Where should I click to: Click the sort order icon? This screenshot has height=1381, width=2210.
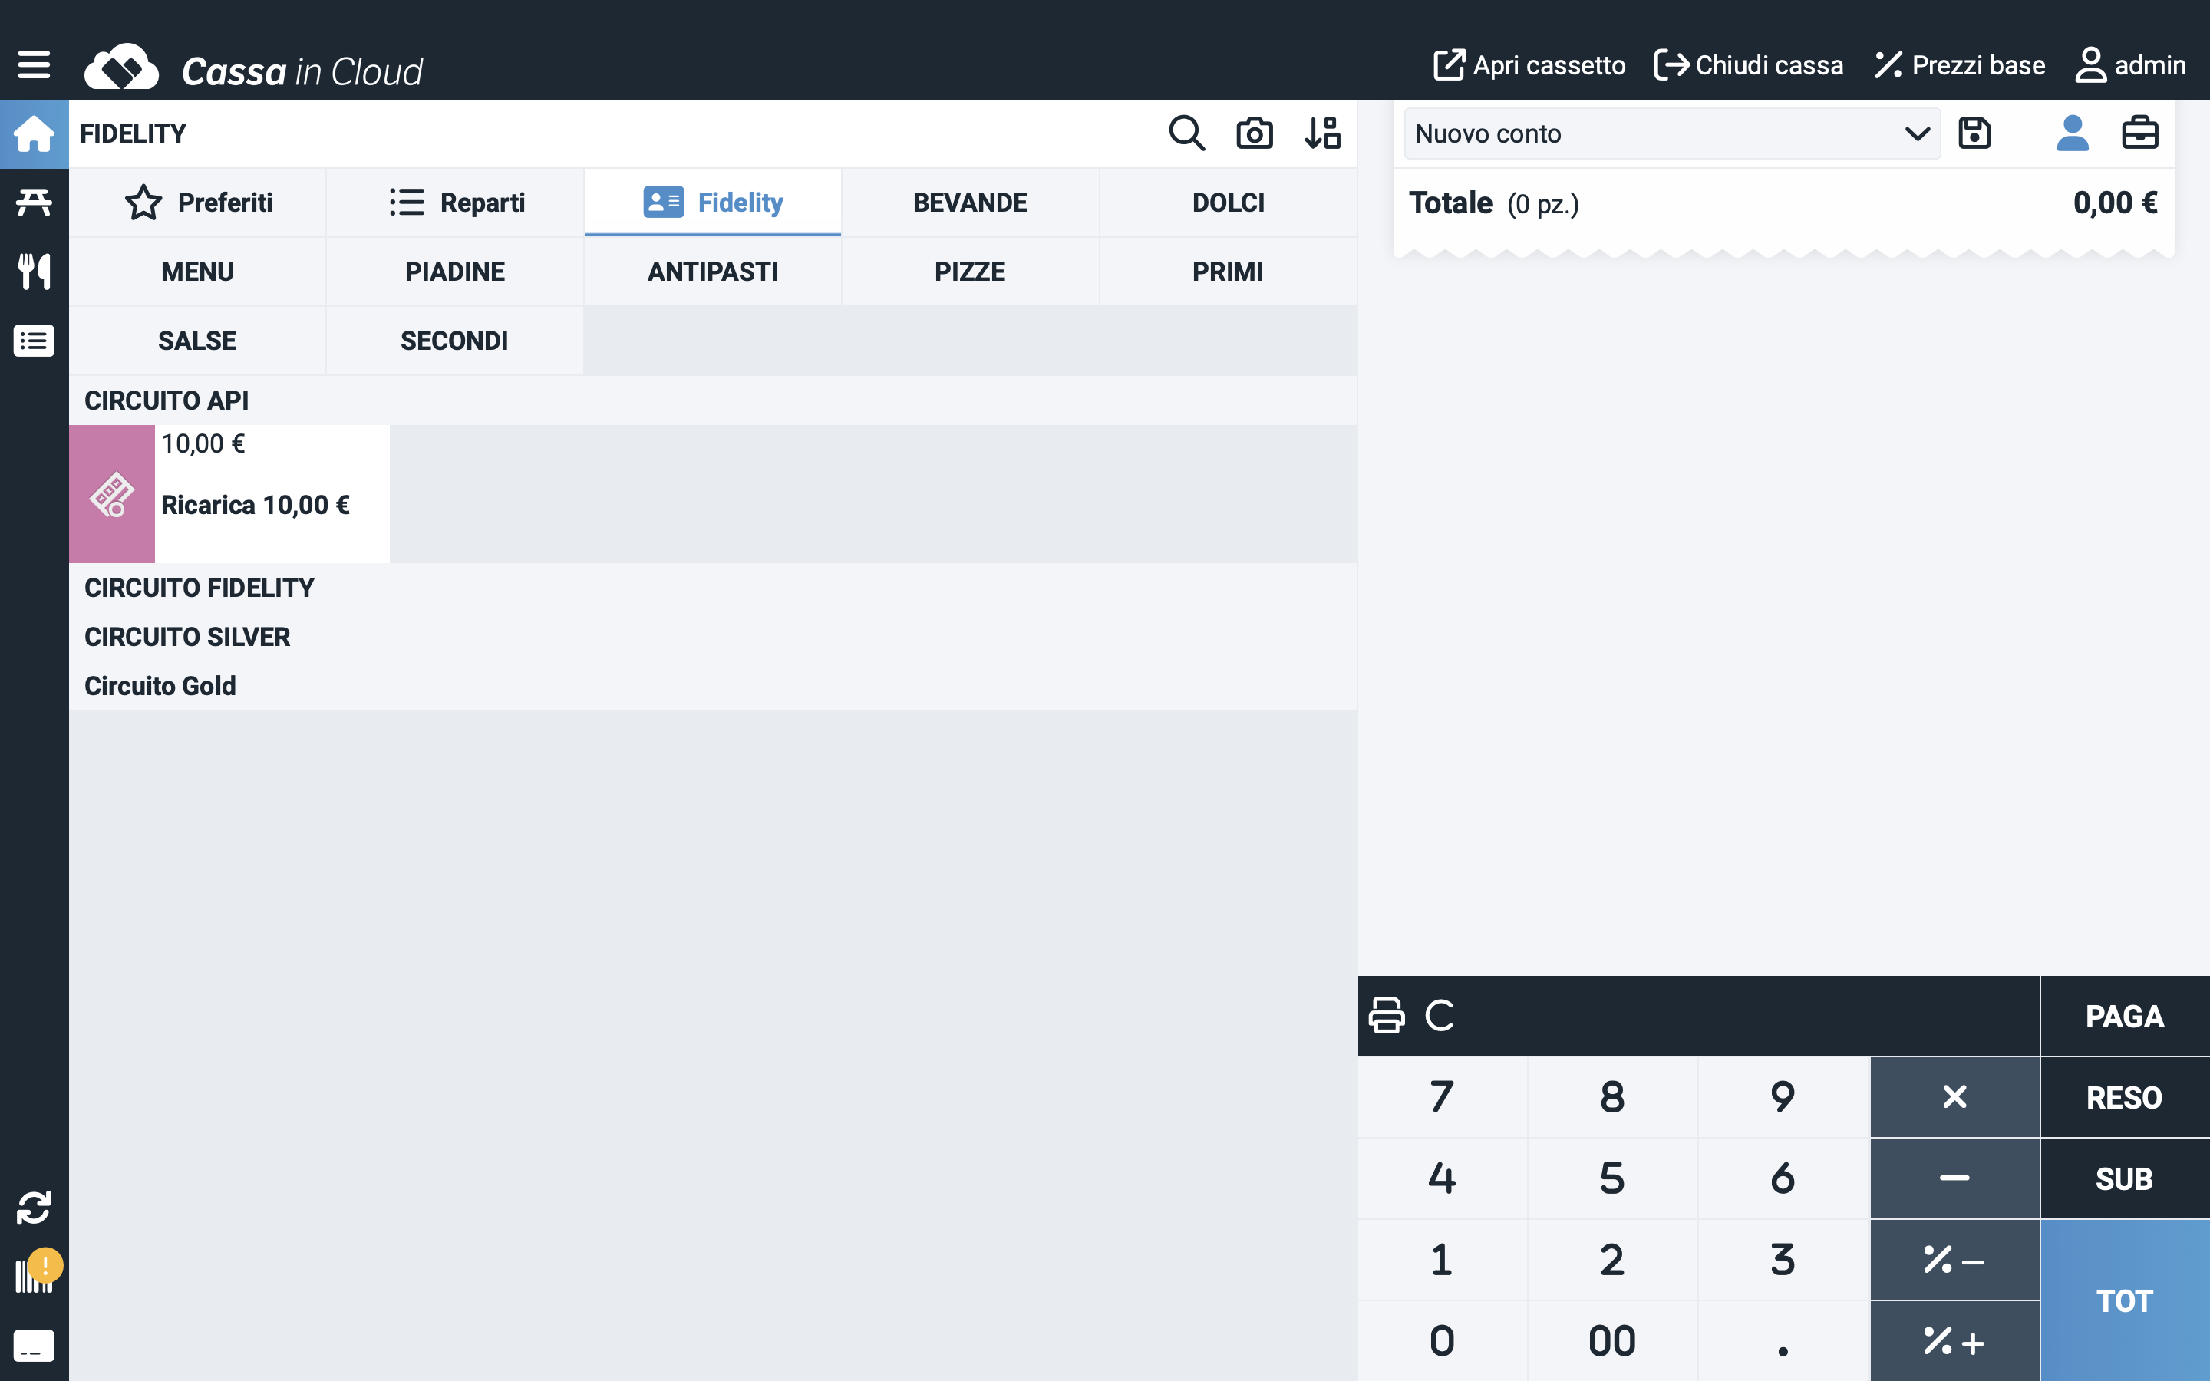(1321, 133)
